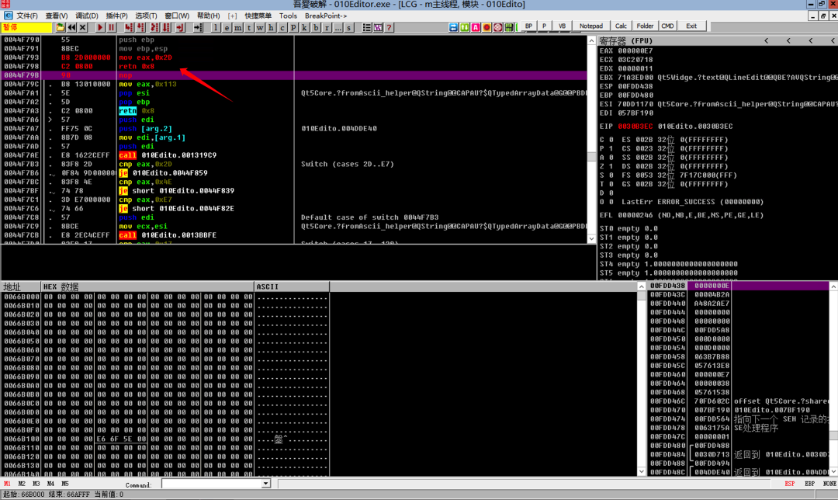Click the Execute till return icon
The image size is (838, 500).
(x=180, y=27)
